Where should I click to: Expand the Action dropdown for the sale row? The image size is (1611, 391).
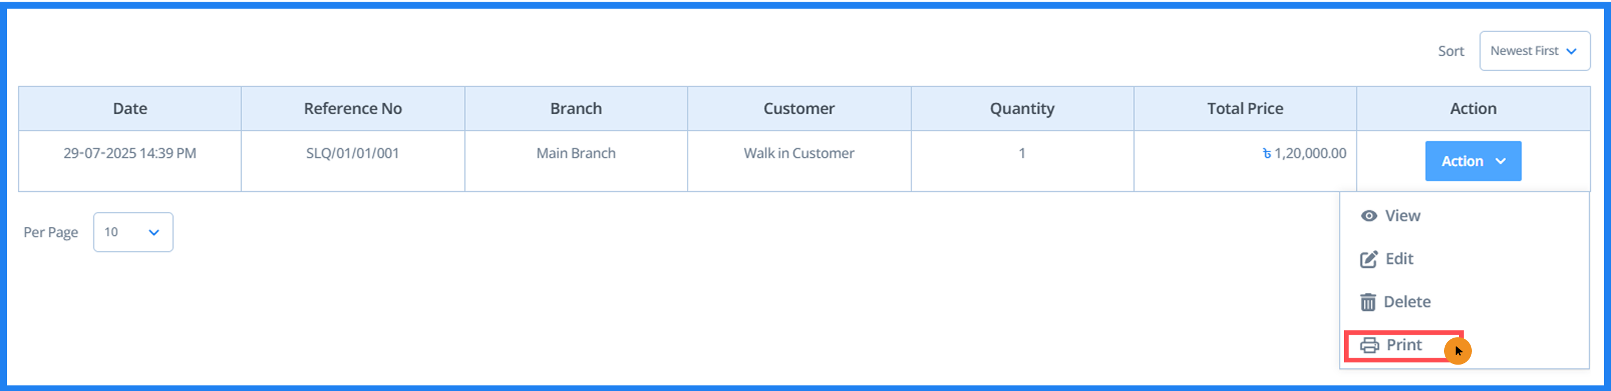point(1473,161)
